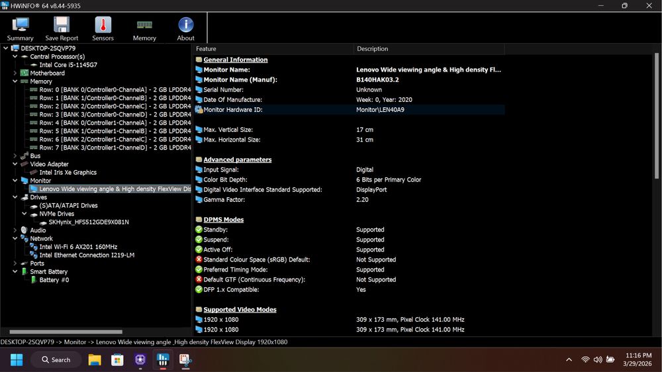
Task: Collapse the DESKTOP-2SQVP79 root node
Action: [x=6, y=48]
